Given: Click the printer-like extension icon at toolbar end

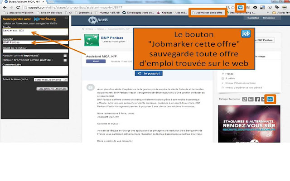Looking at the screenshot, I should (285, 7).
